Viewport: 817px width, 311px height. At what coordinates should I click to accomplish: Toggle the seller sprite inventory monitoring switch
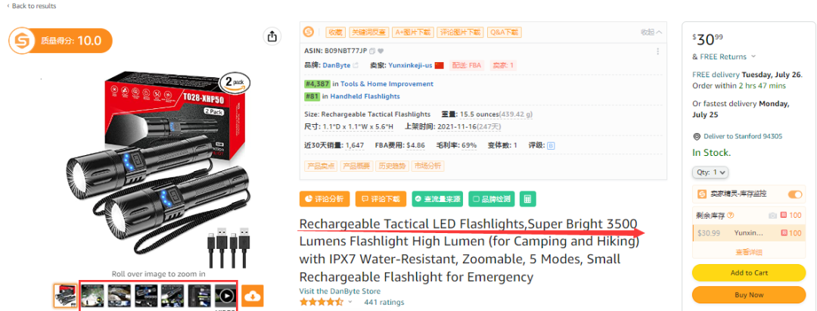(794, 194)
